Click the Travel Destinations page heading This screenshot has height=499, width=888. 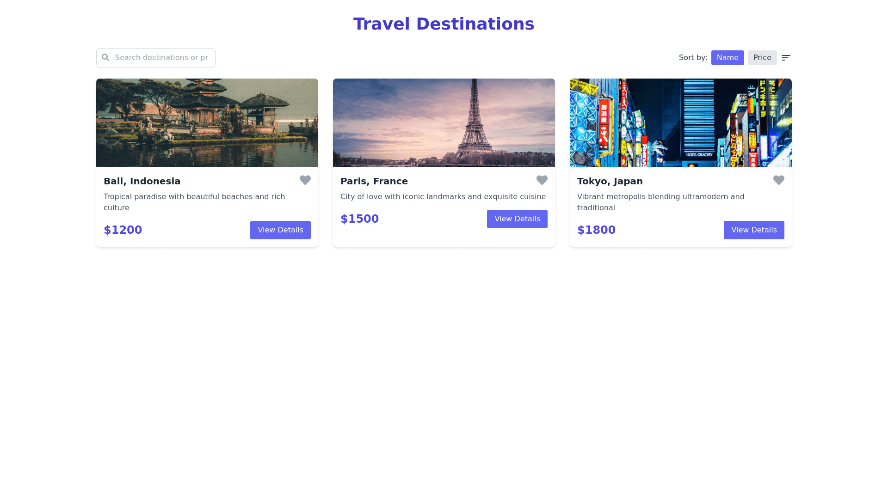[x=444, y=24]
